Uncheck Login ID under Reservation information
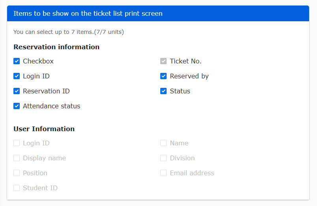This screenshot has height=206, width=317. (x=17, y=76)
